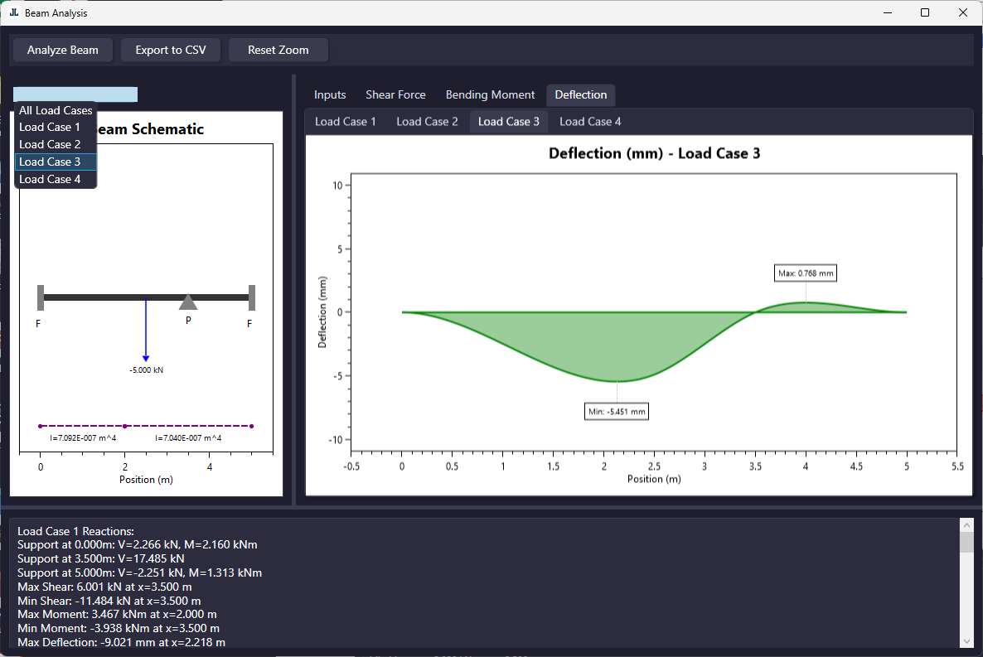Go to the Inputs tab
This screenshot has height=657, width=983.
click(330, 94)
